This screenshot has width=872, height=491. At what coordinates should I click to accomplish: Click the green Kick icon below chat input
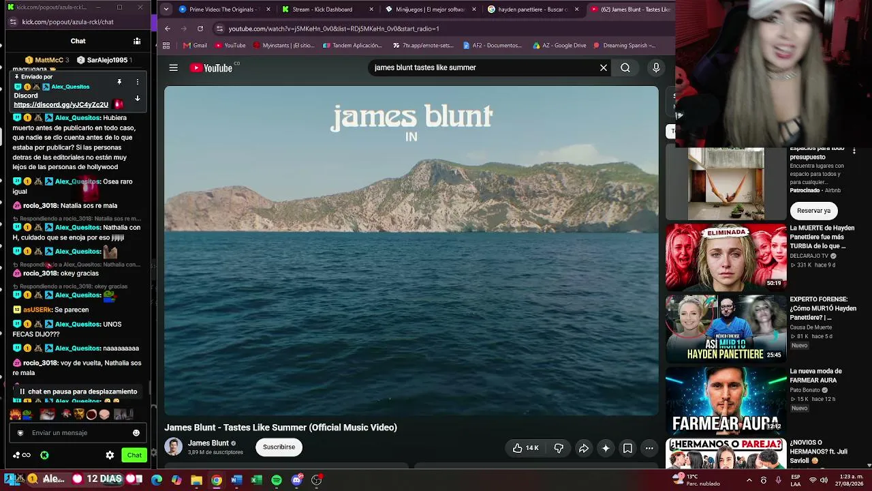44,455
